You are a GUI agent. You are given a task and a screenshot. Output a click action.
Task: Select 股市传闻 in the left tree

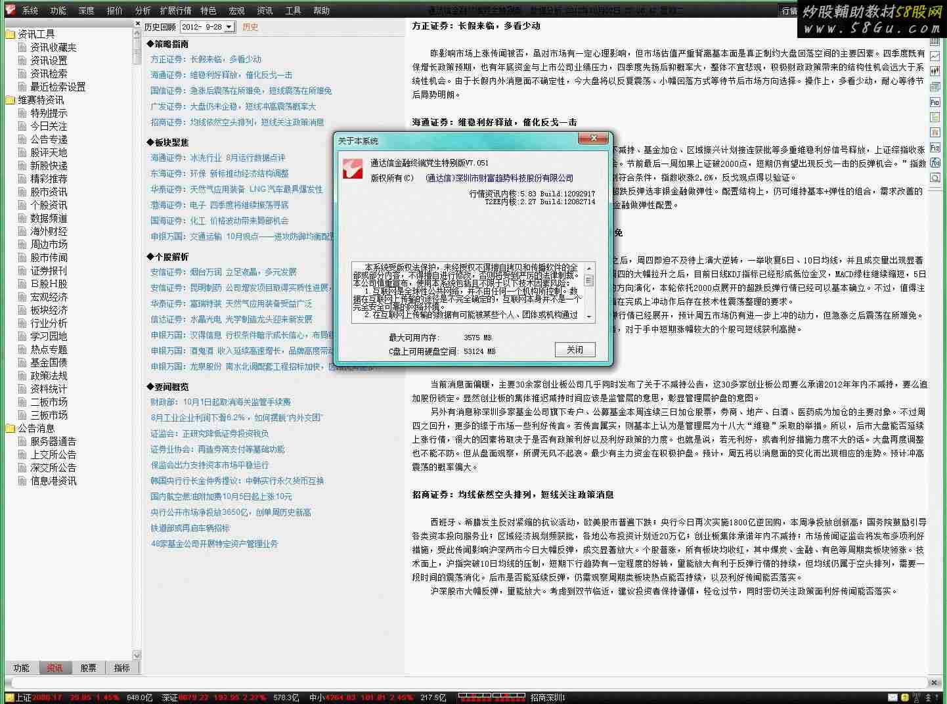click(49, 257)
